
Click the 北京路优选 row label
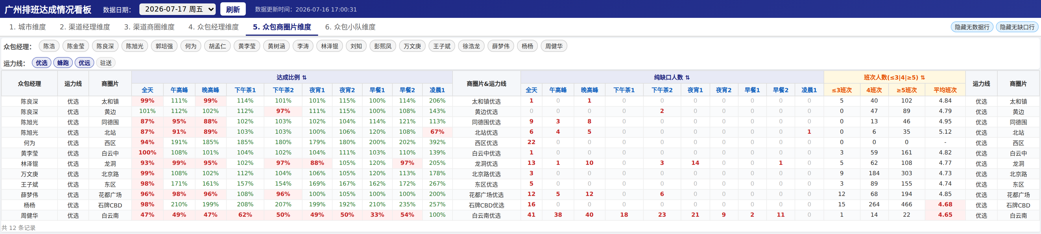(x=487, y=174)
